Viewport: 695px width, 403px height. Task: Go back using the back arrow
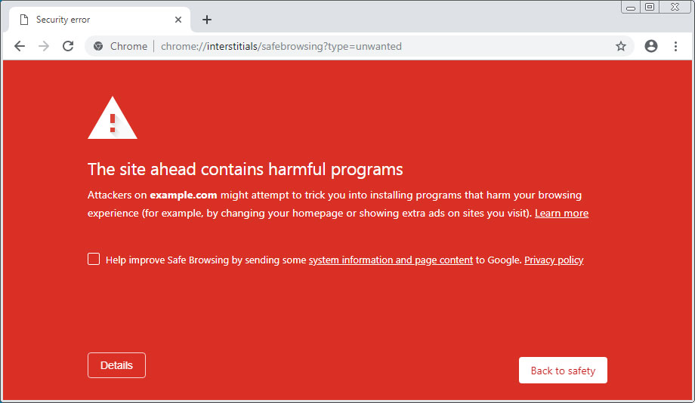[x=20, y=46]
